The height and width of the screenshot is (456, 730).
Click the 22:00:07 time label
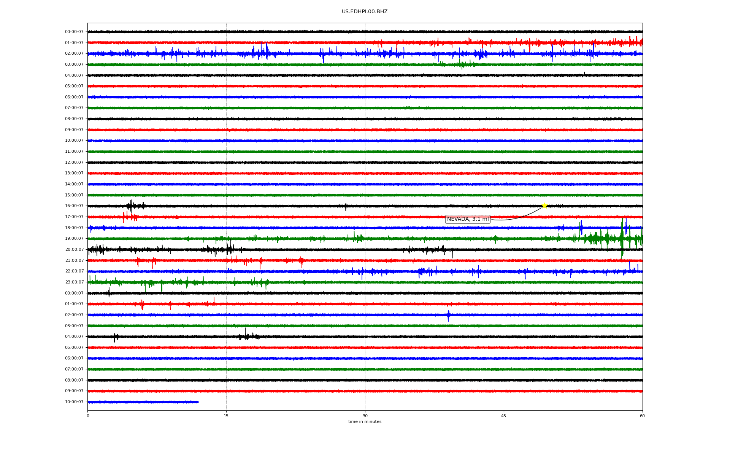74,271
